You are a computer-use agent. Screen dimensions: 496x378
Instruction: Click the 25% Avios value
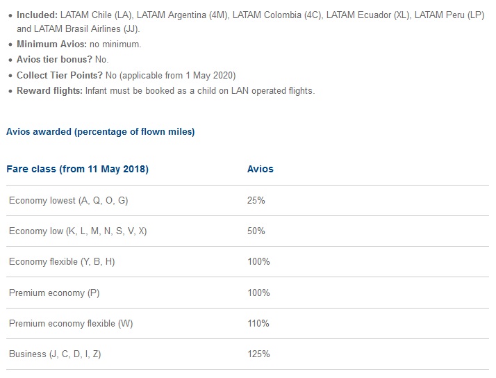pos(256,200)
